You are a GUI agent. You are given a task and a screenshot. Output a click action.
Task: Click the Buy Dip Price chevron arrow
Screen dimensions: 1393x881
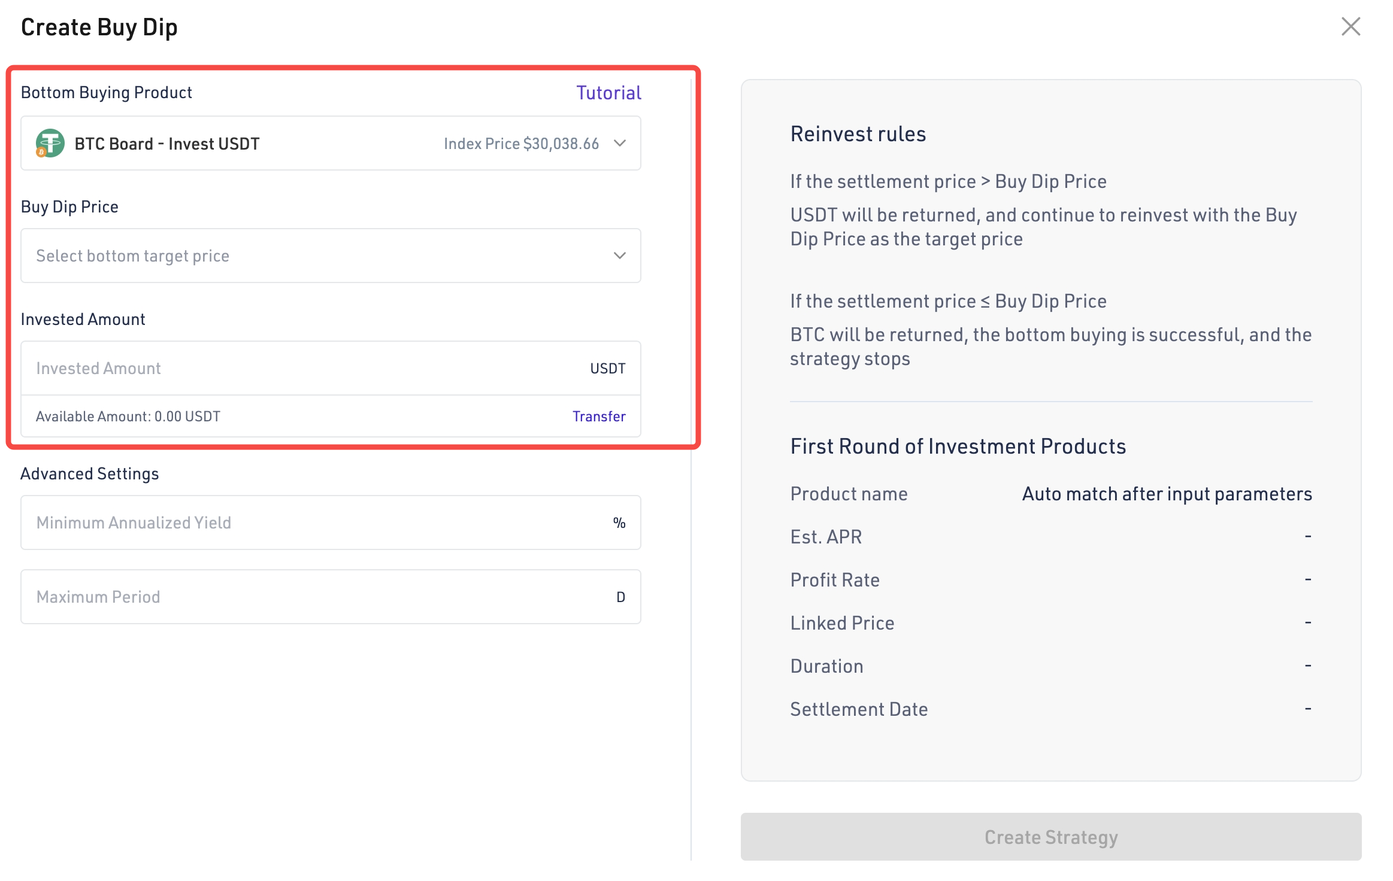(620, 256)
